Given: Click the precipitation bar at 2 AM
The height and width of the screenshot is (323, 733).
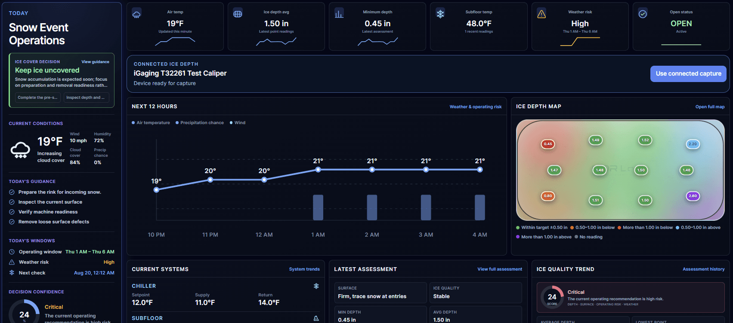Looking at the screenshot, I should pos(372,207).
